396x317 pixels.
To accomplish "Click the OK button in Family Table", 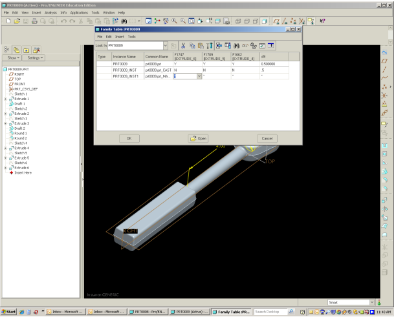I will [x=129, y=138].
